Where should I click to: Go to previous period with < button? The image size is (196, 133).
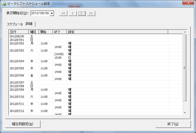72,13
